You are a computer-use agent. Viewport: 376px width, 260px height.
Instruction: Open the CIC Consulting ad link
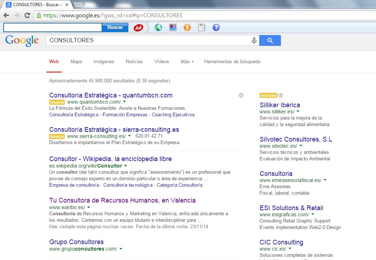tap(281, 242)
